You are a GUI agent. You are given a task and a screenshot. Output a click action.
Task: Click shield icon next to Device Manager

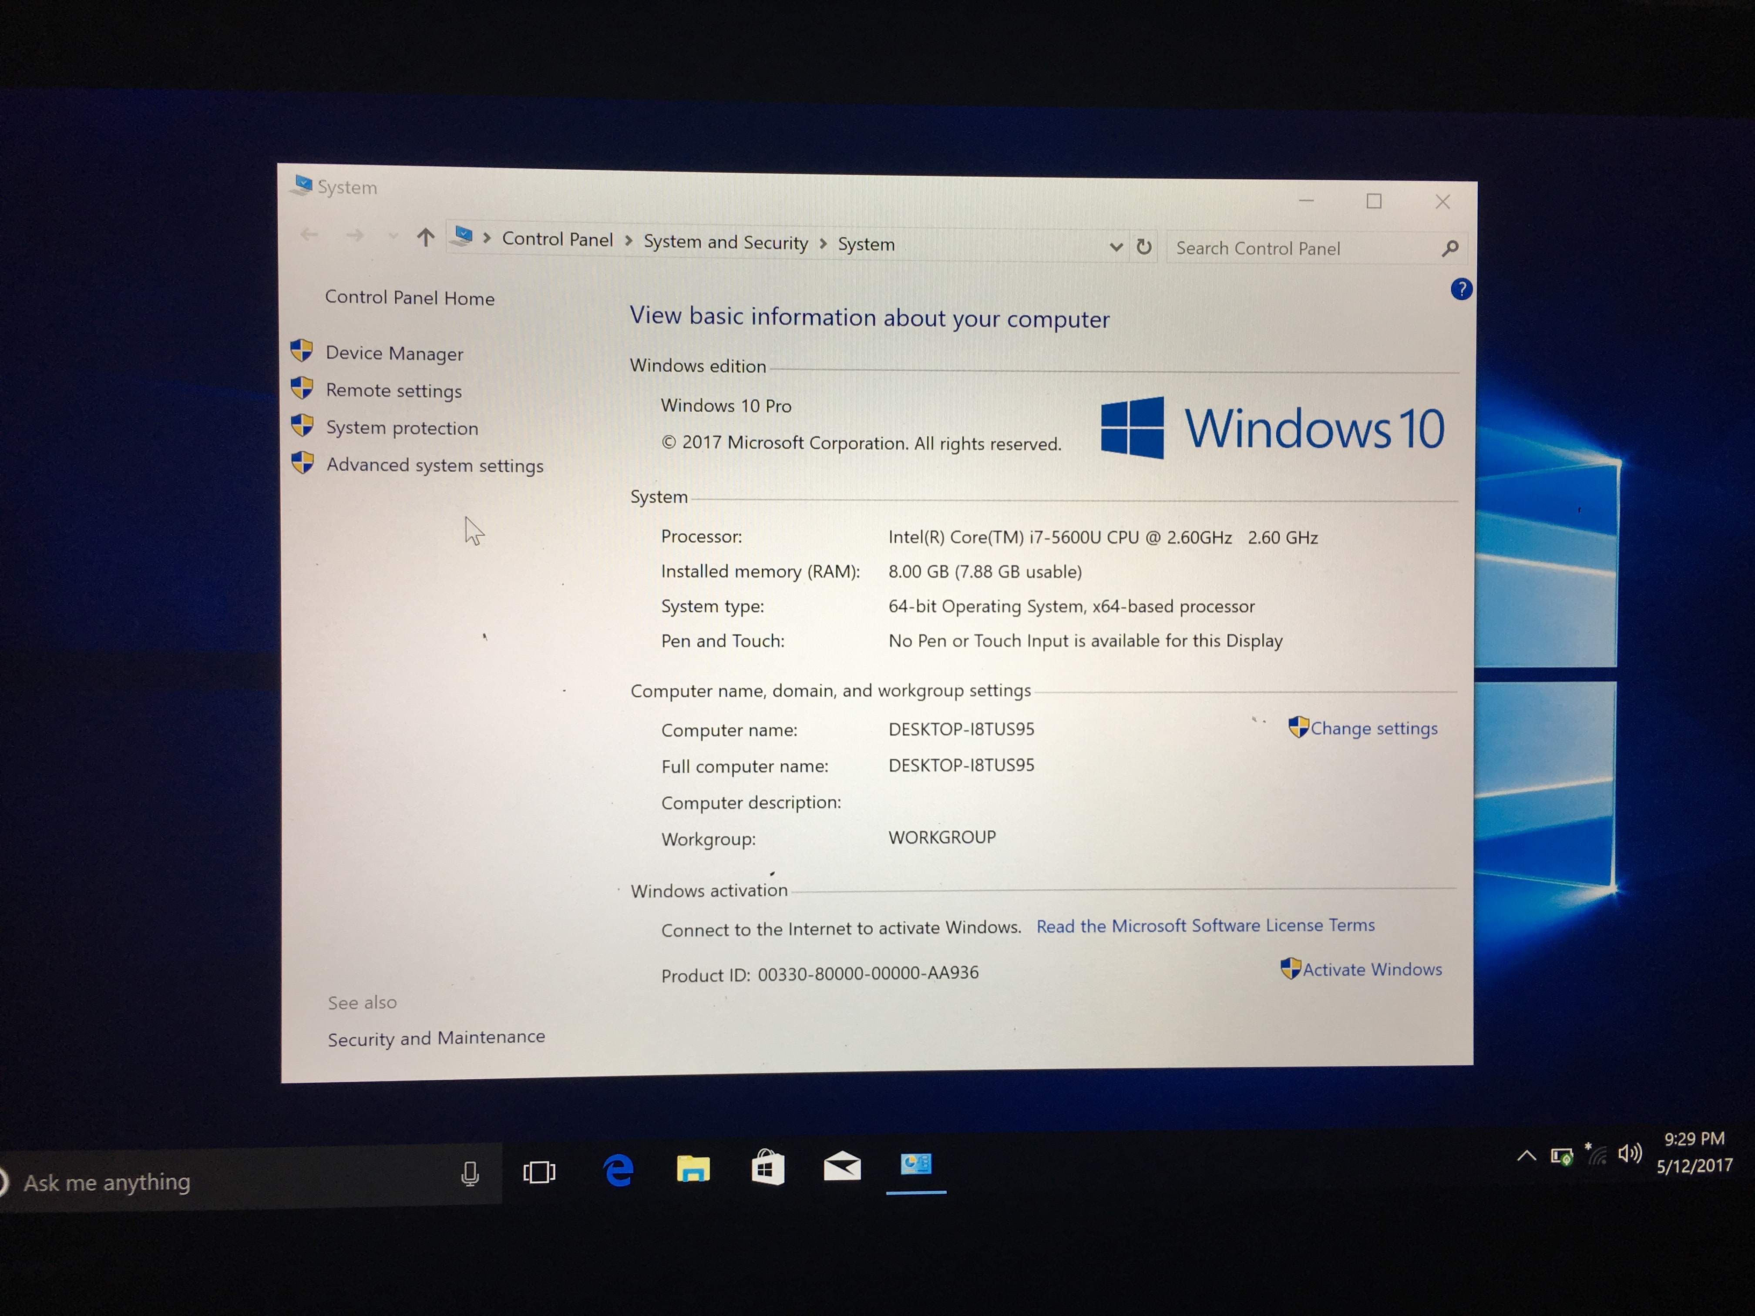pyautogui.click(x=302, y=350)
